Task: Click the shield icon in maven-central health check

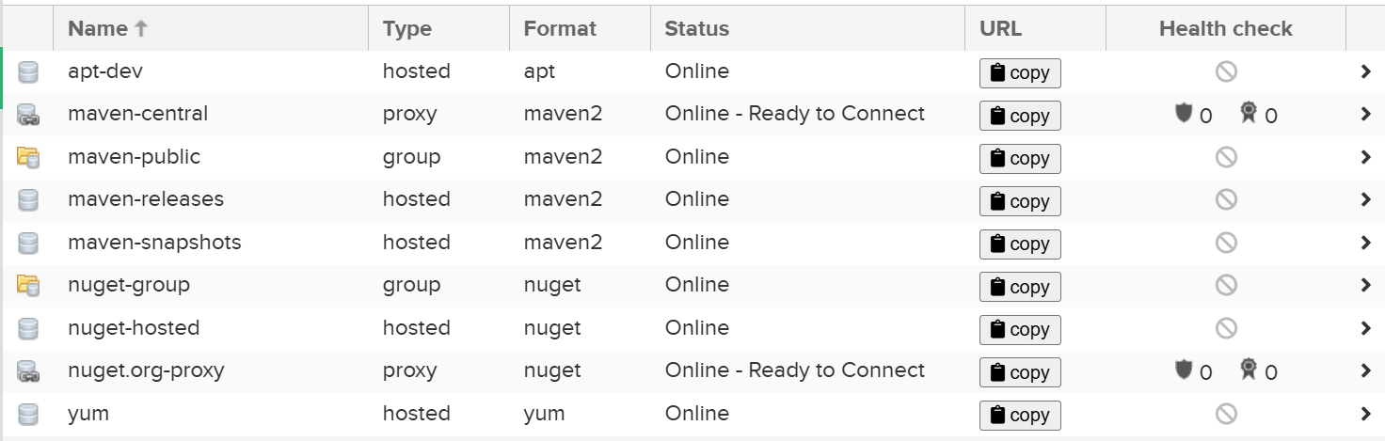Action: pyautogui.click(x=1184, y=114)
